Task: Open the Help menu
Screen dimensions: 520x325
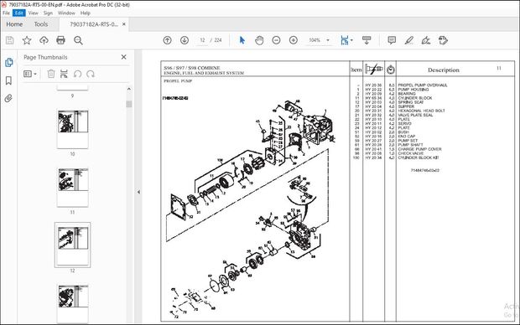Action: click(x=86, y=13)
